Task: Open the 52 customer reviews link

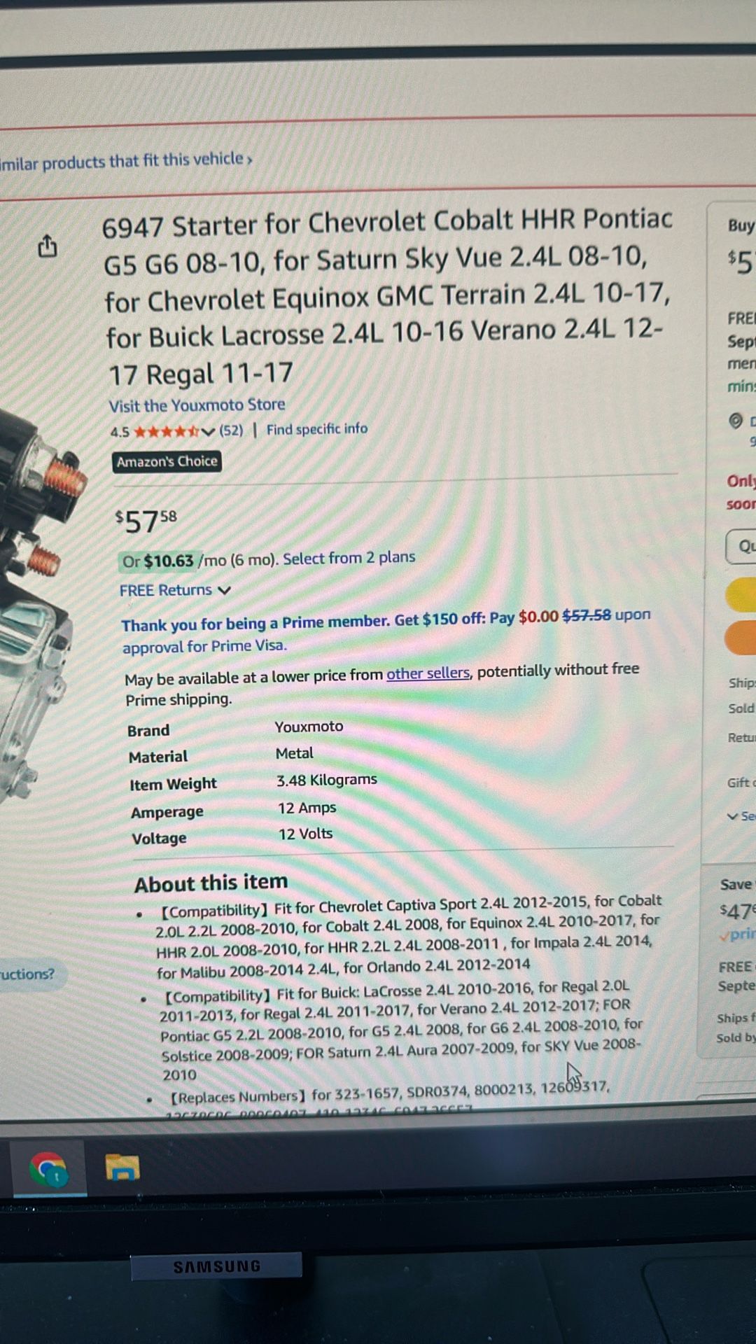Action: point(231,430)
